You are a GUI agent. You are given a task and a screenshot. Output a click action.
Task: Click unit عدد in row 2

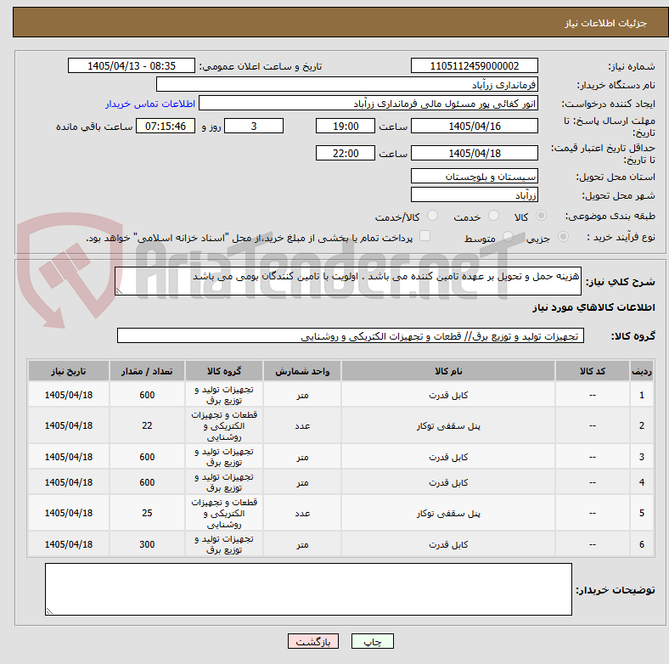click(x=302, y=426)
